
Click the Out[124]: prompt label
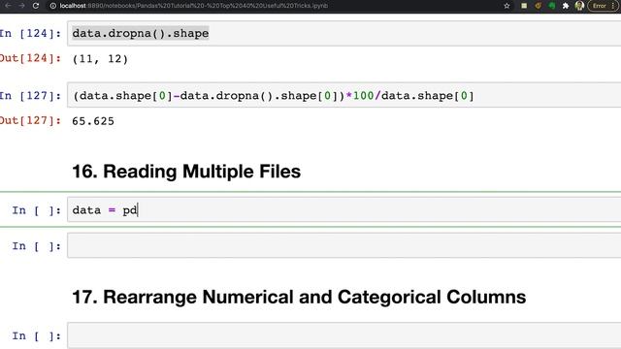(30, 58)
